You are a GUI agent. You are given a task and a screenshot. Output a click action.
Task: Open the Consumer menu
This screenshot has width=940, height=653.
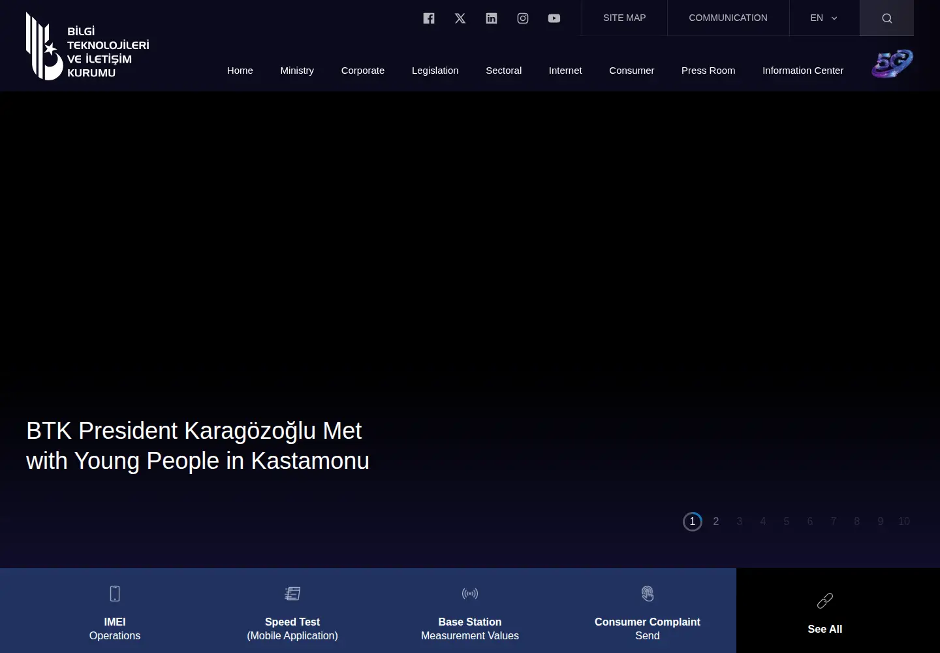coord(632,71)
